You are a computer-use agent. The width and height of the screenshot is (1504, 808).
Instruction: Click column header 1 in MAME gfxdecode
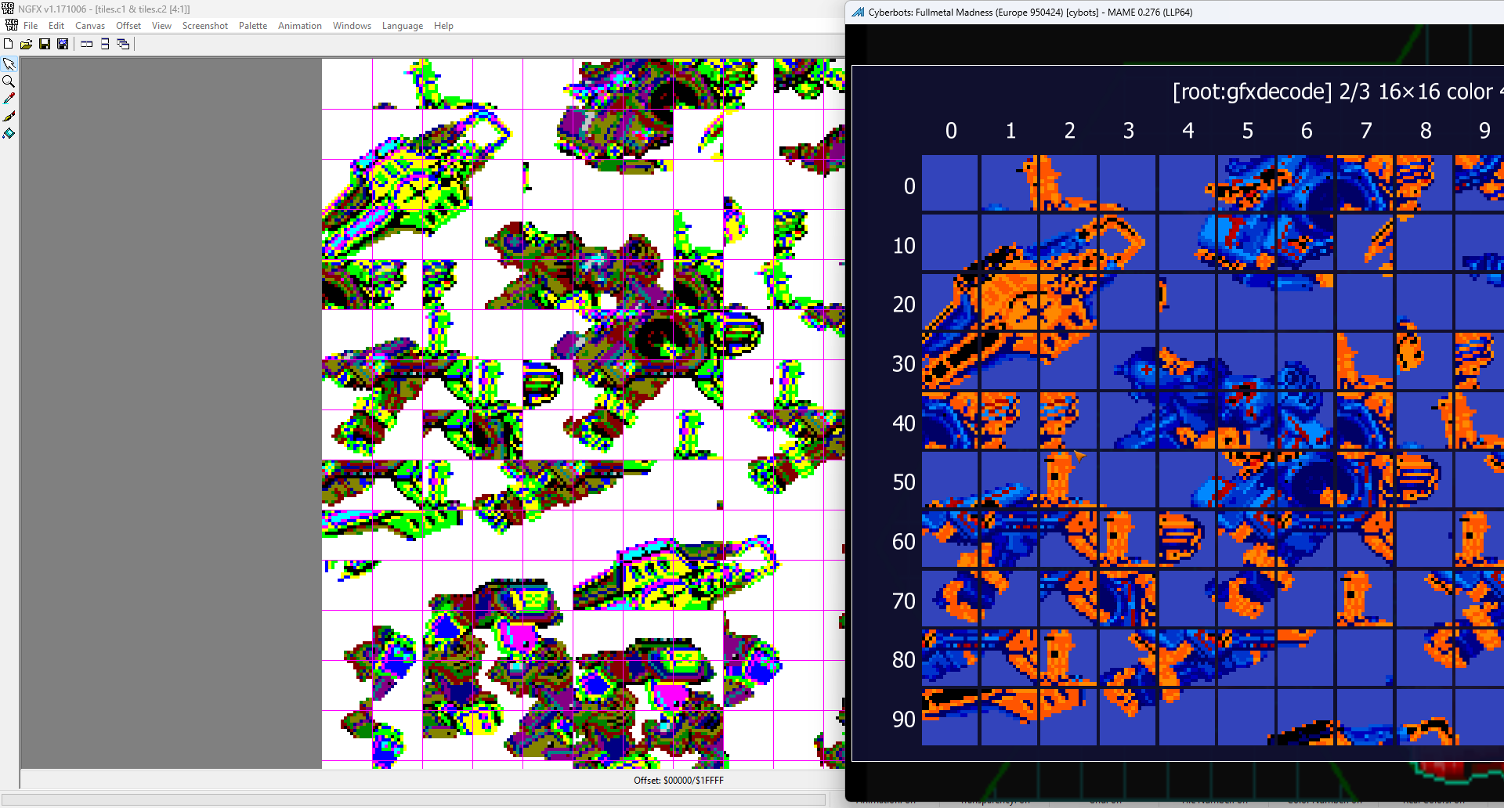(x=1010, y=131)
